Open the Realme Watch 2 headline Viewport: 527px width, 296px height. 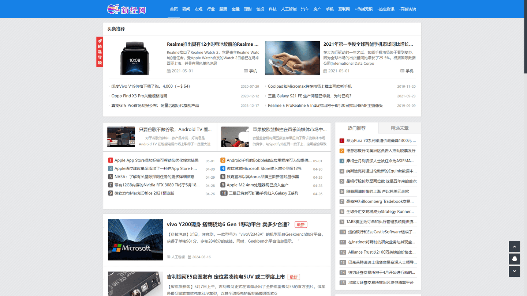(213, 44)
